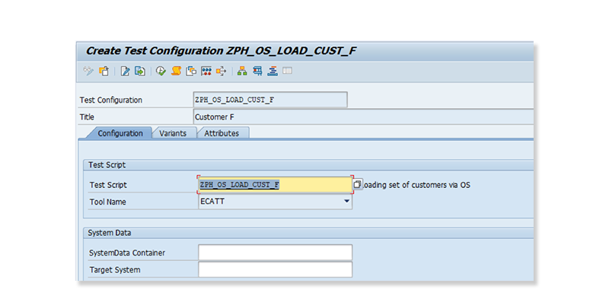
Task: Open the Tool Name ECATT dropdown
Action: point(346,202)
